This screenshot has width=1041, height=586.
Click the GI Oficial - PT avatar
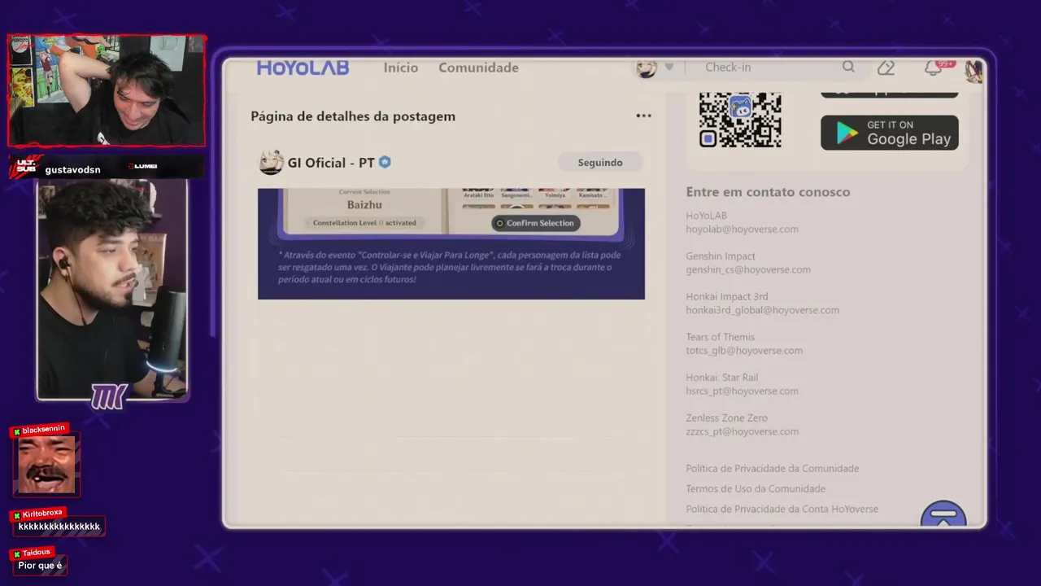[271, 162]
